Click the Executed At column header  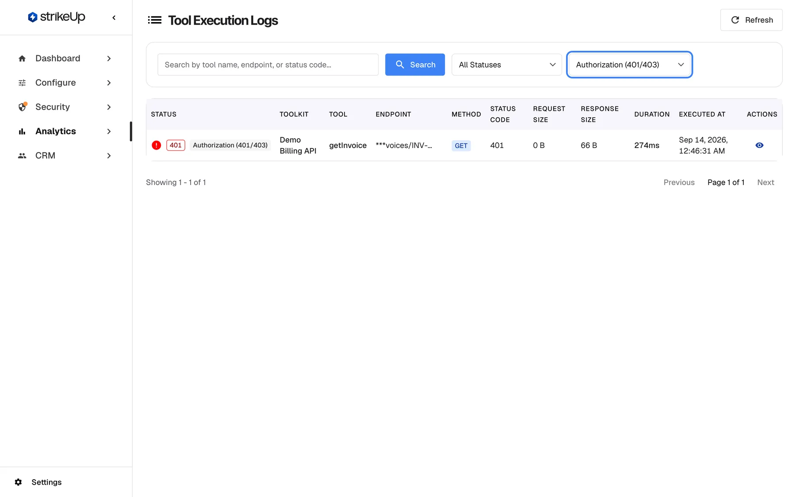point(702,114)
